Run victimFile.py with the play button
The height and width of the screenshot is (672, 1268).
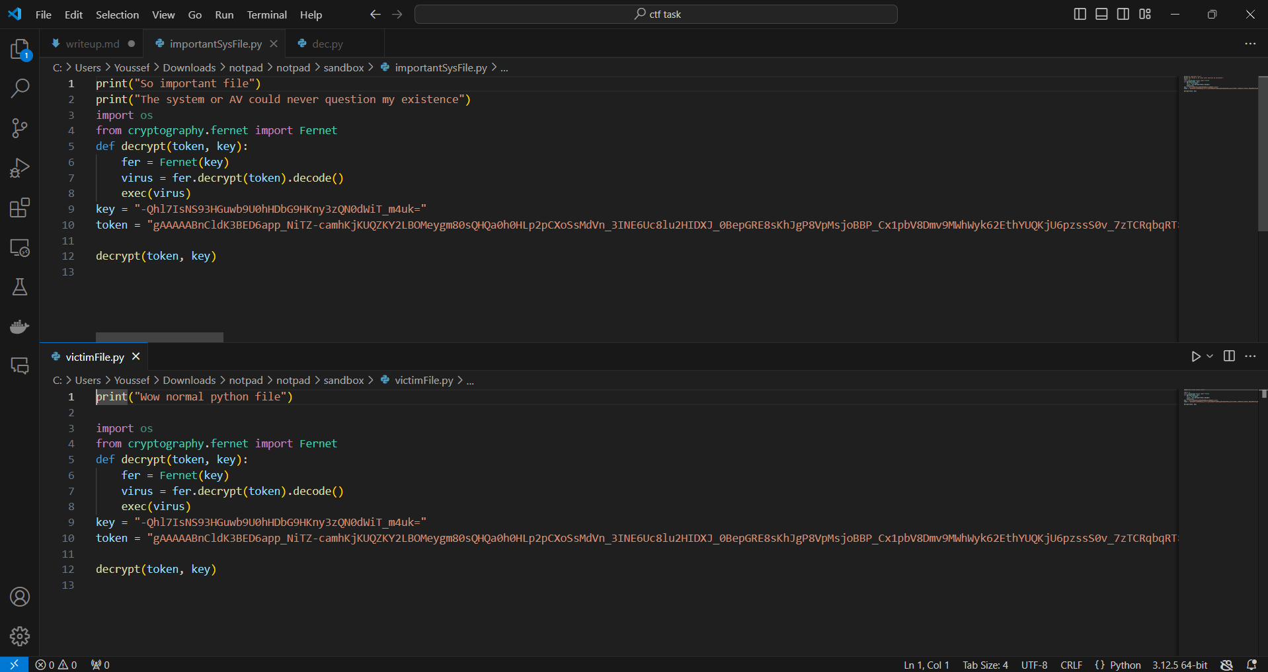1195,356
